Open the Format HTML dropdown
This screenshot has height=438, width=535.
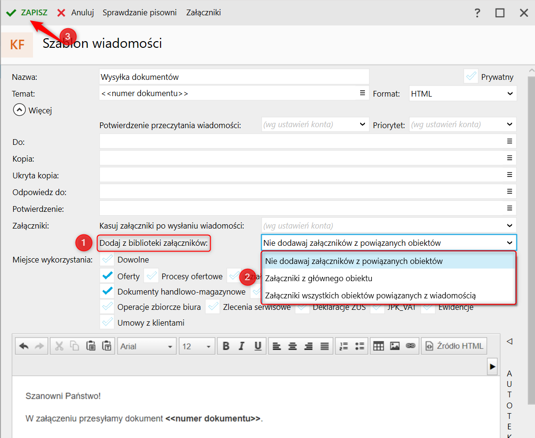[462, 94]
